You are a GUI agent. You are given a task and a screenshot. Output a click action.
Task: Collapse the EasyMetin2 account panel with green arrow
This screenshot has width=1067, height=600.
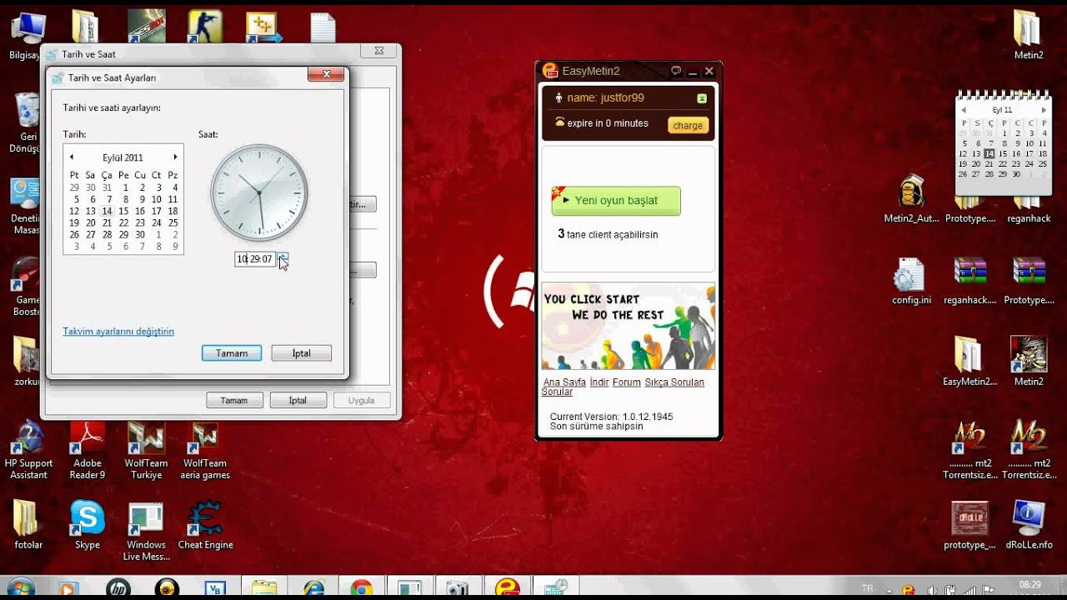pos(702,98)
